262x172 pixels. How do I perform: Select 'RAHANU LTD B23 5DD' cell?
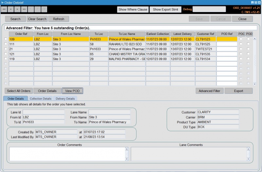(127, 44)
